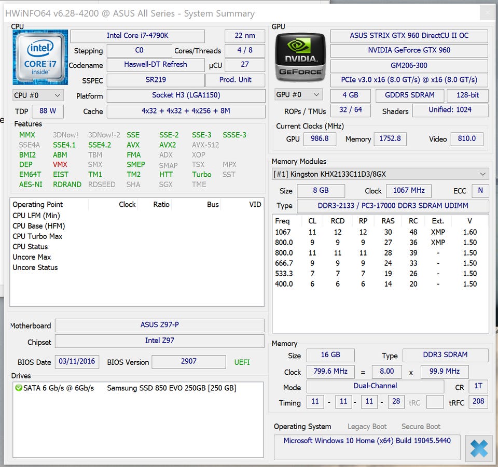The image size is (498, 467).
Task: Open the GPU #0 selector dropdown
Action: (298, 94)
